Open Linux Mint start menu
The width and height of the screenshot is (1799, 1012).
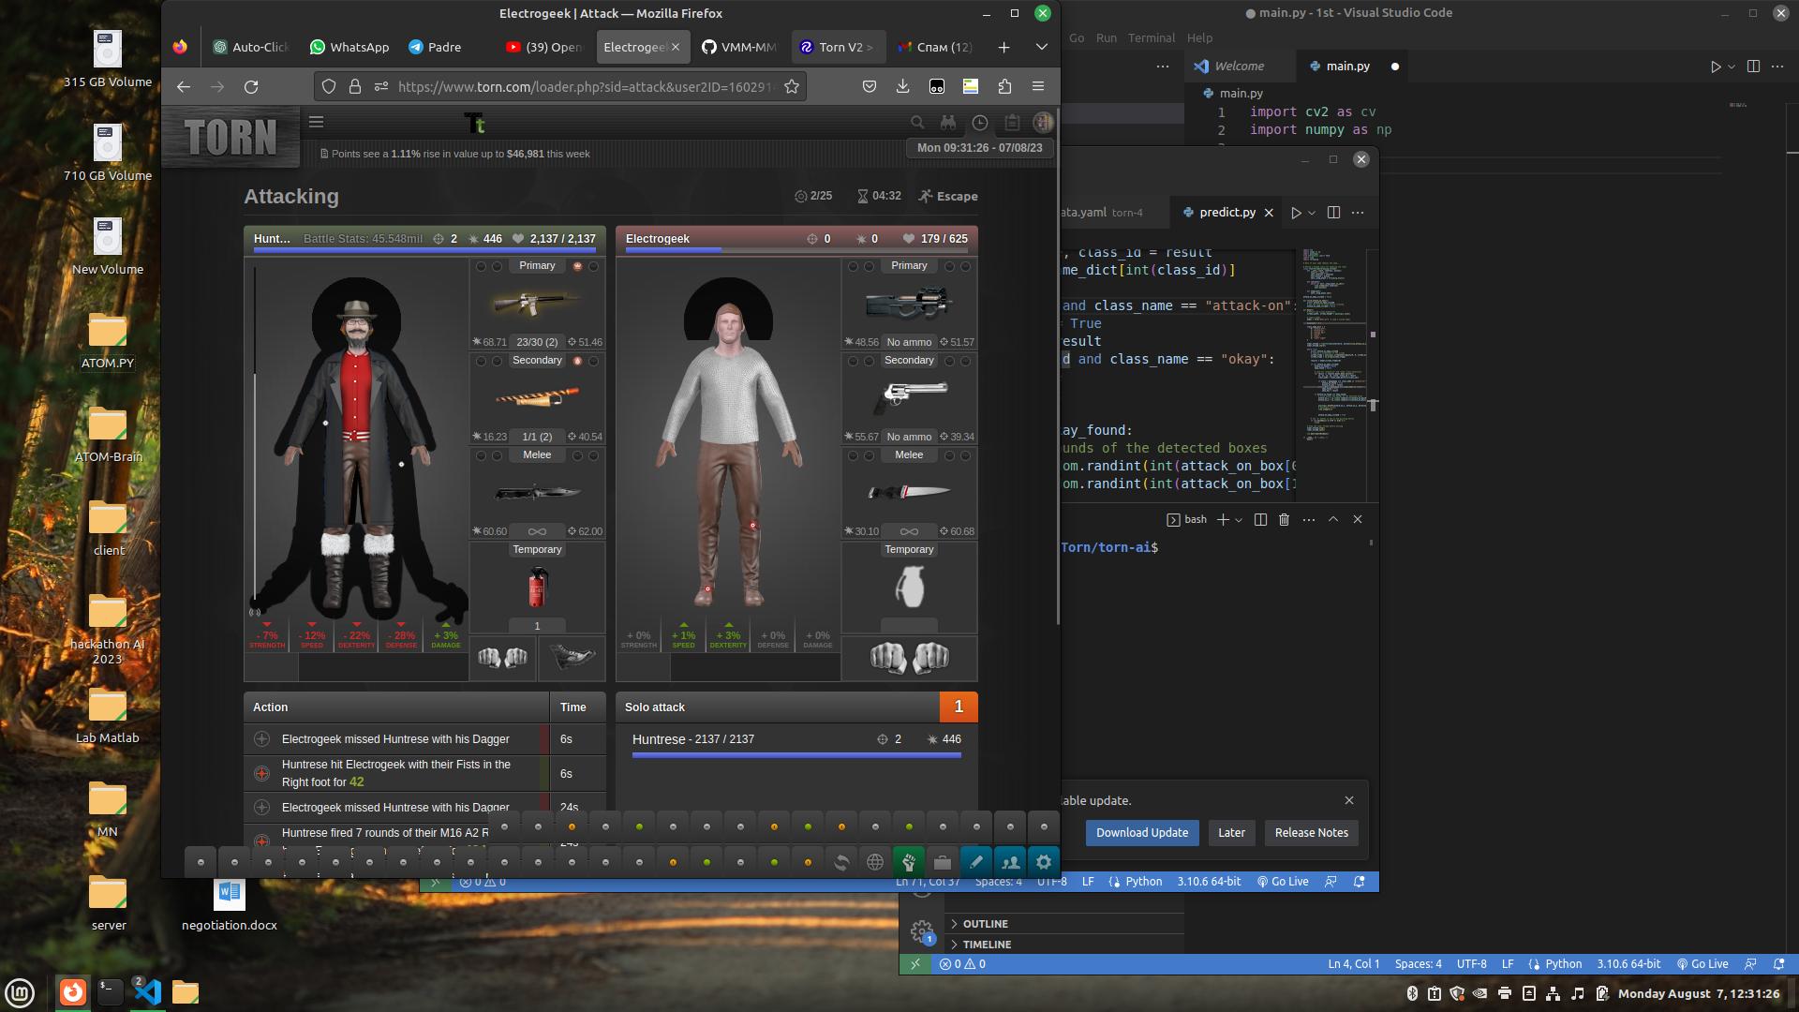(20, 992)
